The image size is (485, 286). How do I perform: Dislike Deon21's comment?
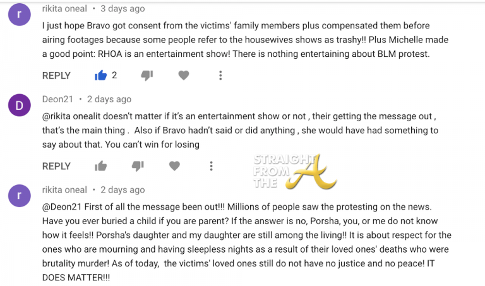point(138,166)
